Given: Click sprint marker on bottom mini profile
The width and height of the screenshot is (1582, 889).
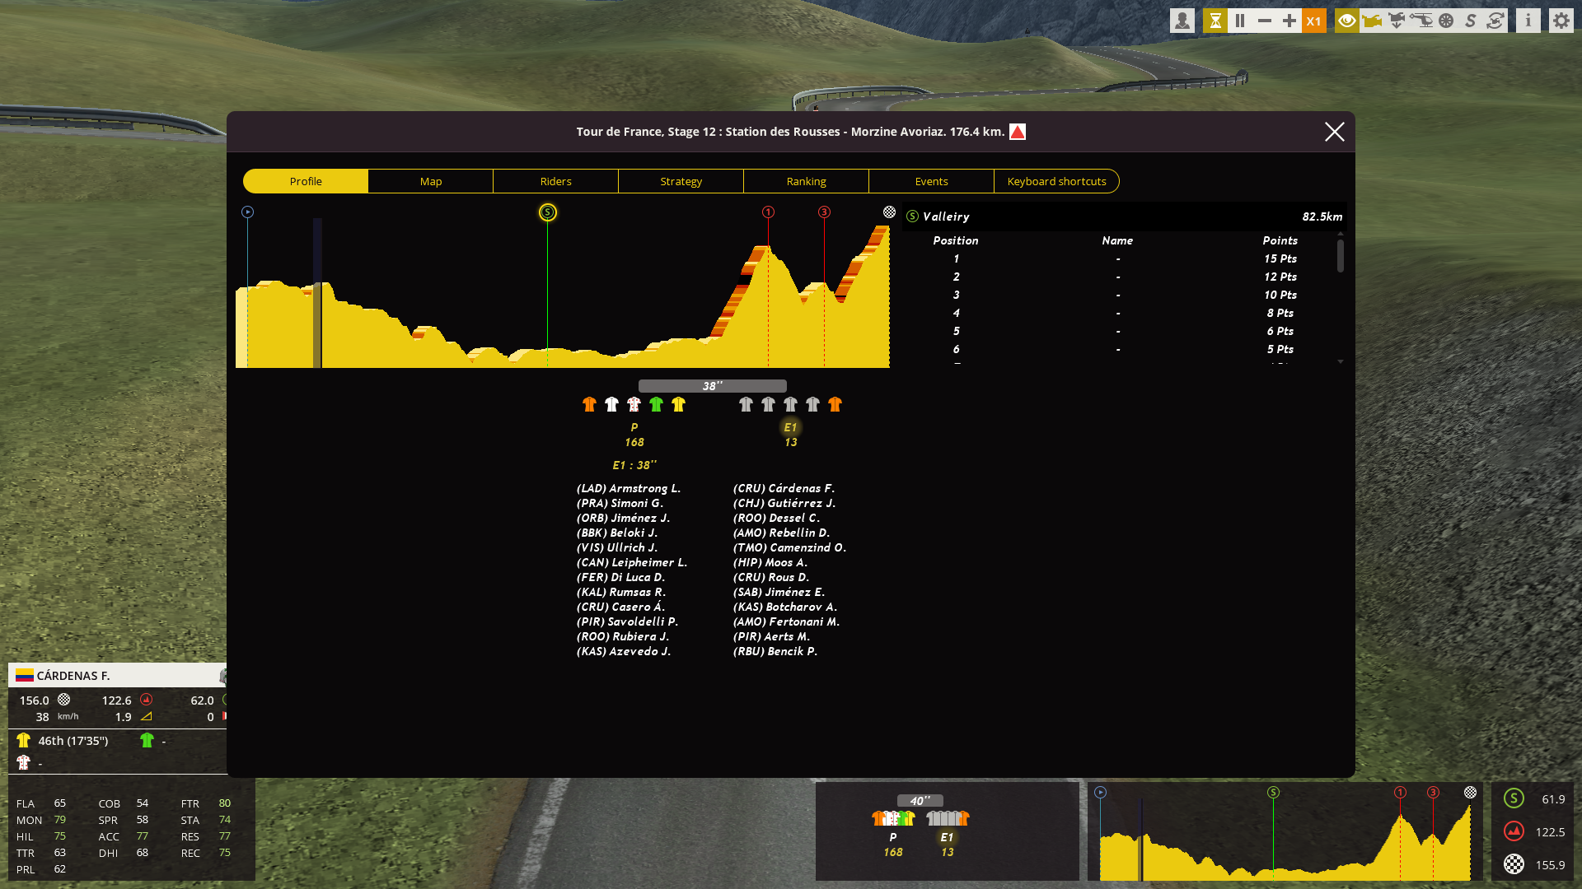Looking at the screenshot, I should pos(1273,793).
